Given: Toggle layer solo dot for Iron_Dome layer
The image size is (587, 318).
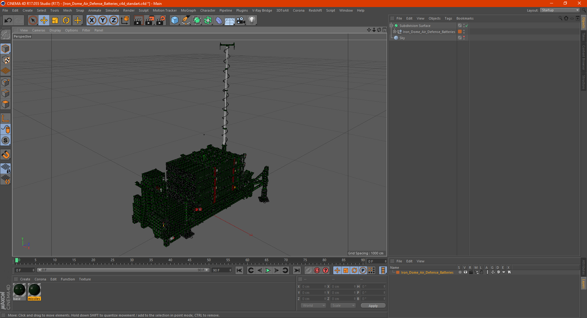Looking at the screenshot, I should [x=460, y=272].
